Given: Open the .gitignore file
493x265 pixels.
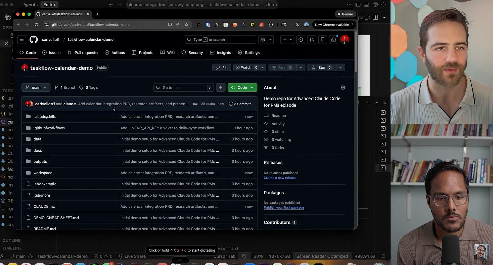Looking at the screenshot, I should (42, 195).
